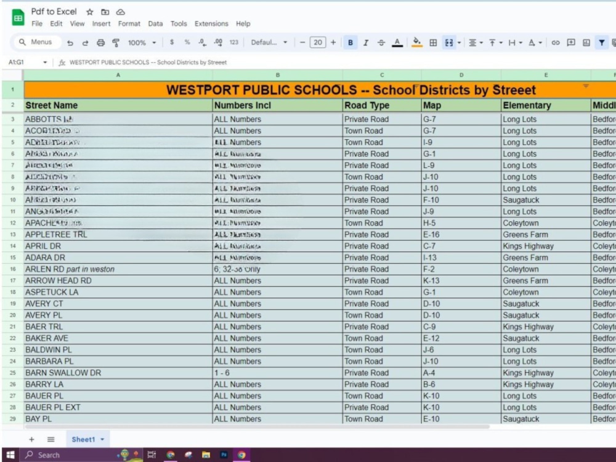Open horizontal align dropdown
This screenshot has height=462, width=616.
pos(476,43)
